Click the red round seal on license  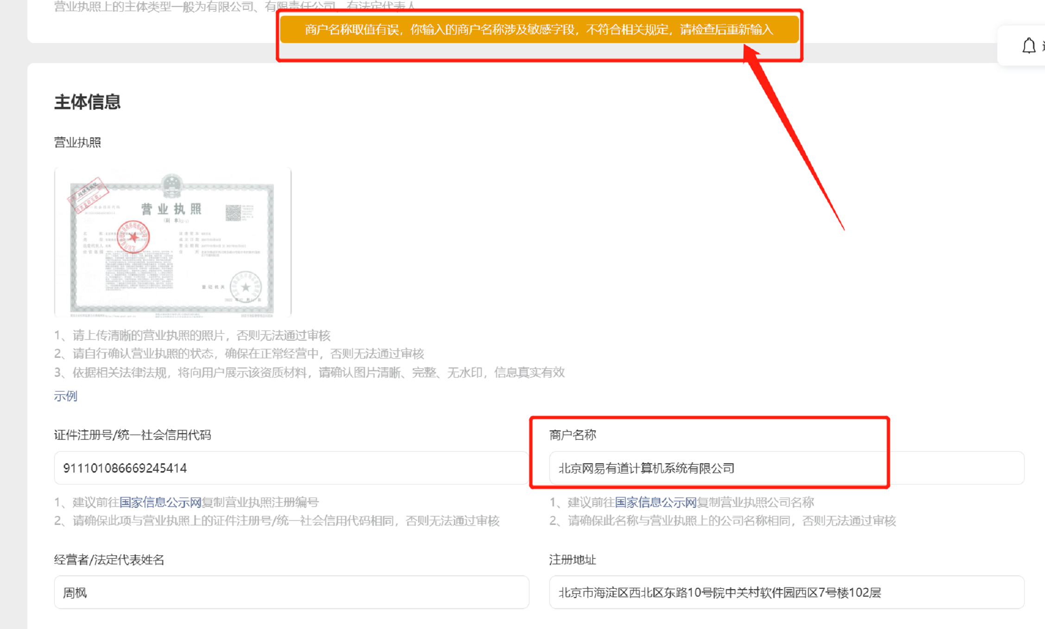(x=133, y=237)
